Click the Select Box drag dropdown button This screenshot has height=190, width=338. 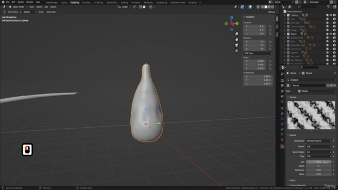coord(52,12)
